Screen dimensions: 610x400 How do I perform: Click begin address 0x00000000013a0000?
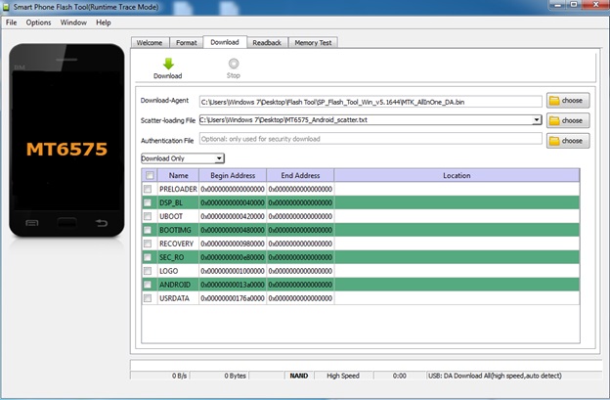(233, 285)
